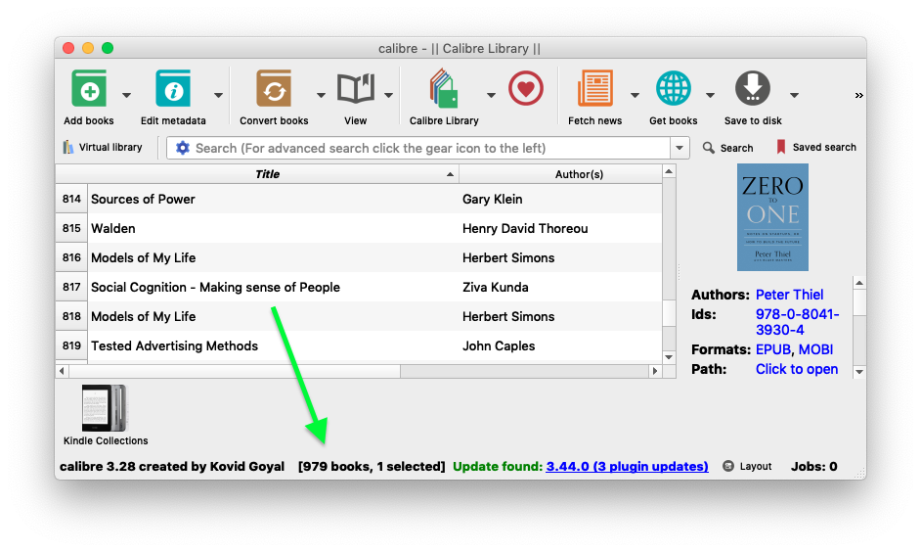The width and height of the screenshot is (921, 552).
Task: Open the Fetch news icon
Action: [x=594, y=89]
